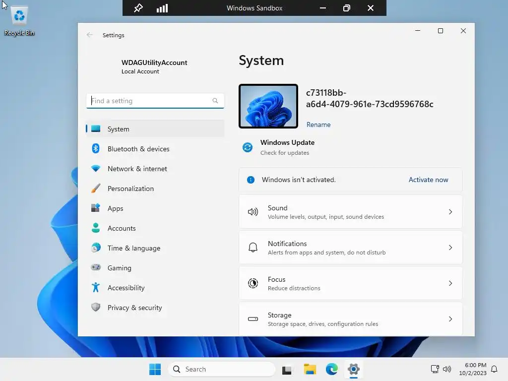
Task: Click Check for updates text
Action: (x=284, y=153)
